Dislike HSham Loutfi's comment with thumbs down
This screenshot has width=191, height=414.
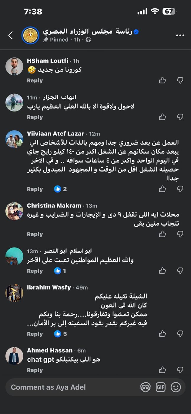[180, 80]
